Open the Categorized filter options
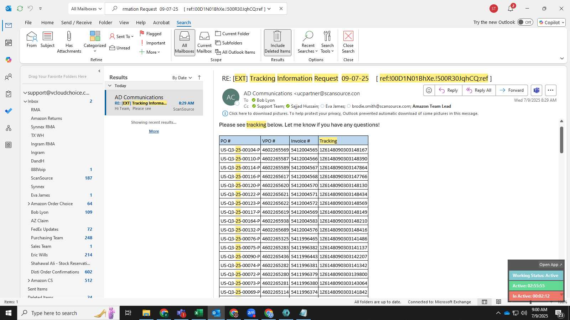Screen dimensions: 570x320 pyautogui.click(x=95, y=42)
